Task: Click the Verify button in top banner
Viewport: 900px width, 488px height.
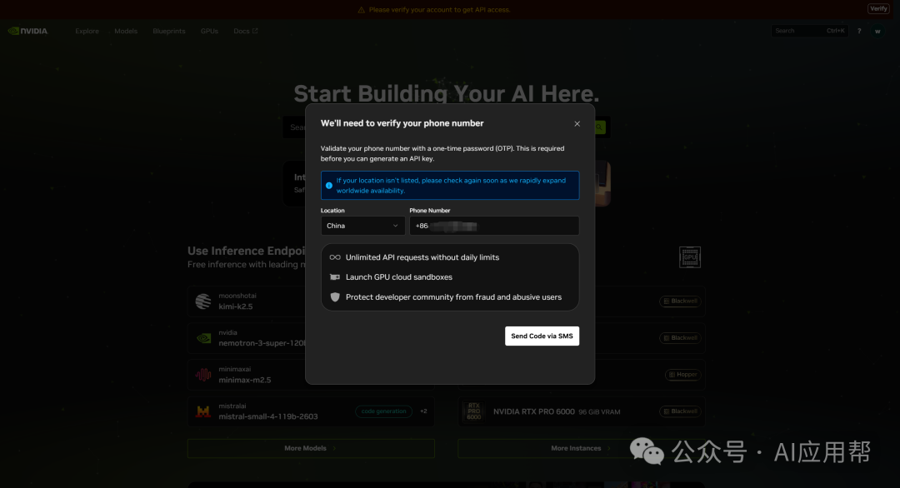Action: [878, 8]
